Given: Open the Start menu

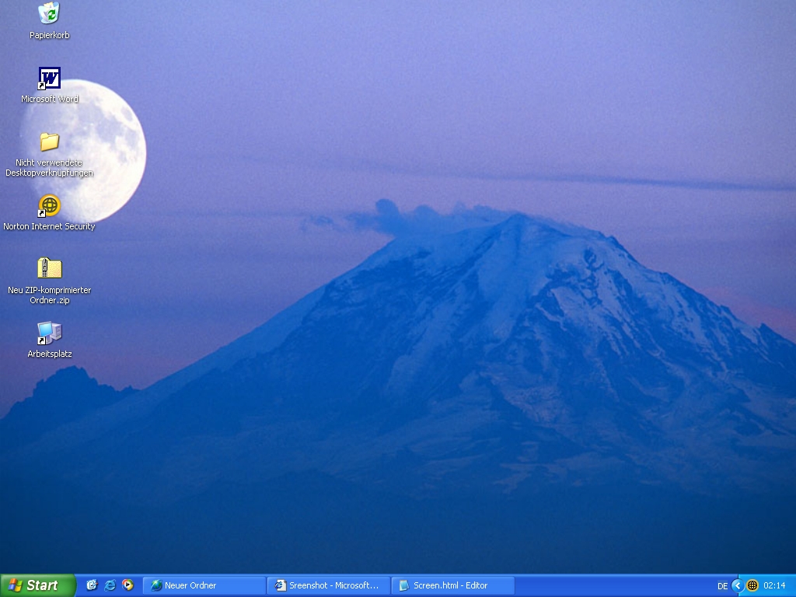Looking at the screenshot, I should pyautogui.click(x=37, y=585).
